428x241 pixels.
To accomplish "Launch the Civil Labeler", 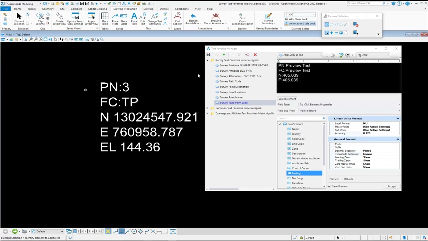I will click(x=178, y=19).
